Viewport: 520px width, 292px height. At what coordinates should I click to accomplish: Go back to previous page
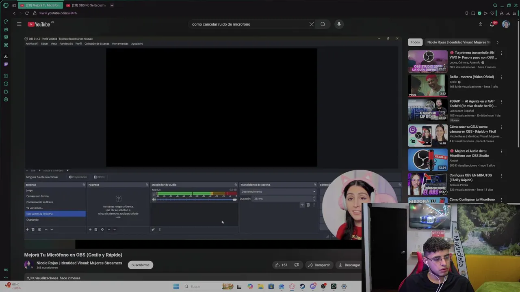[x=14, y=13]
